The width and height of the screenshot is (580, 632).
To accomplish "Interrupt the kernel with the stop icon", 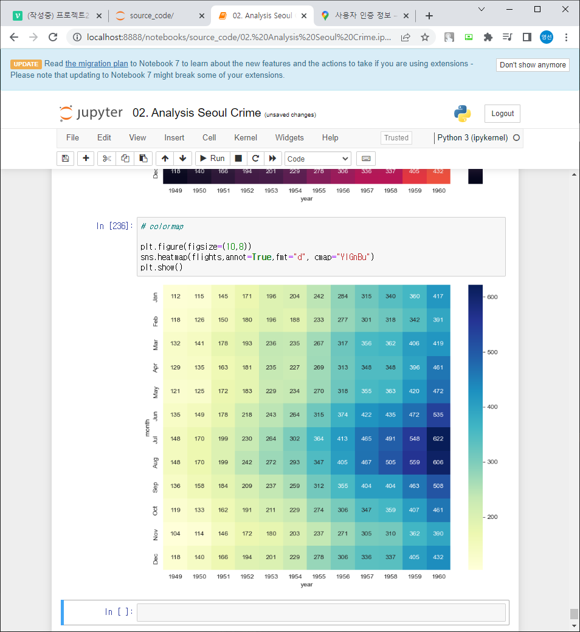I will (238, 159).
